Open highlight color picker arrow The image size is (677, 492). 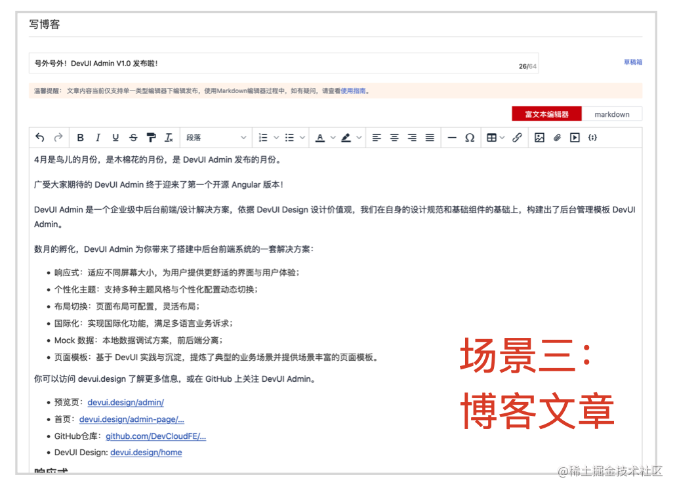[x=359, y=138]
